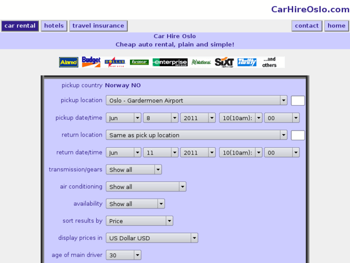
Task: Click the 'pickup location' label
Action: coord(81,100)
